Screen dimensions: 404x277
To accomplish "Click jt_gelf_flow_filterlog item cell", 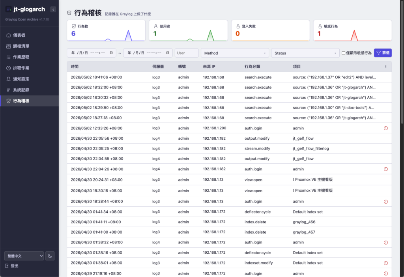I will [x=311, y=149].
